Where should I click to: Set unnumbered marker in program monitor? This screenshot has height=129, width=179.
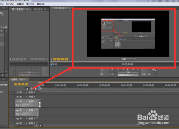(112, 69)
